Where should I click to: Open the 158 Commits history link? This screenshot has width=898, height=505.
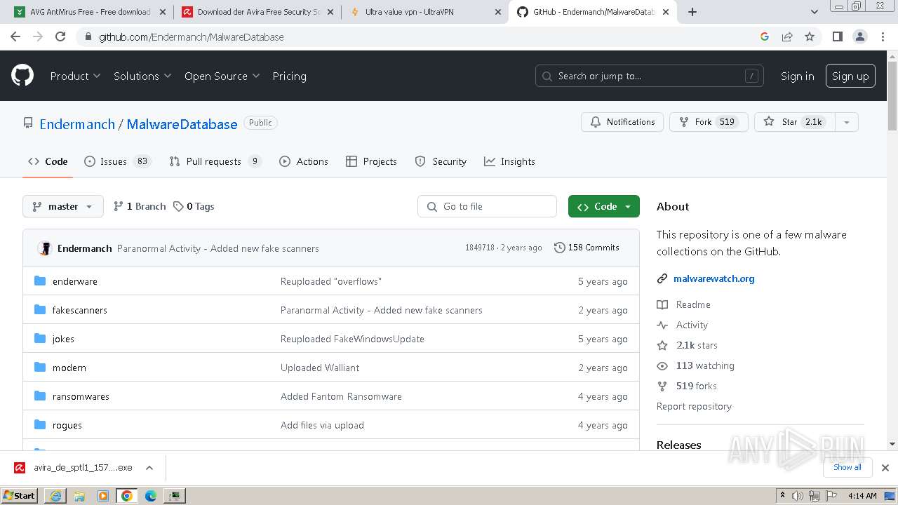tap(587, 248)
